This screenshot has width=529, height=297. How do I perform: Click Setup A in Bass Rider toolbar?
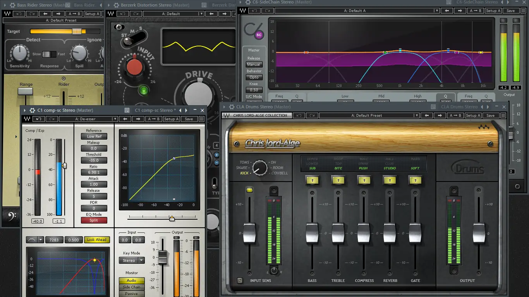tap(92, 14)
